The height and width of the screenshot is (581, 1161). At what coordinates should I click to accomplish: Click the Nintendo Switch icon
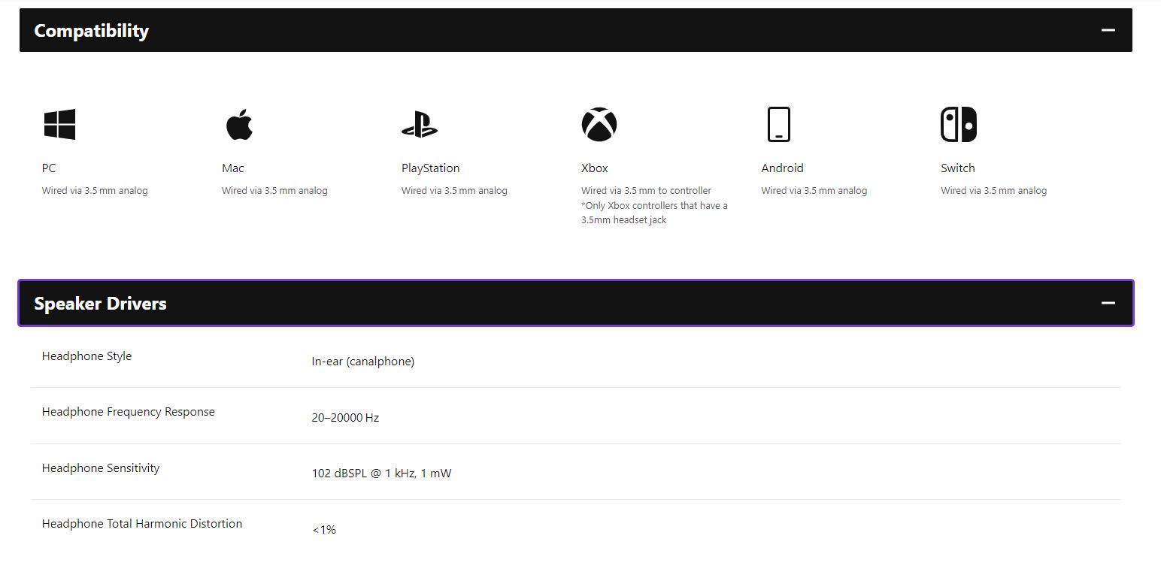point(959,124)
